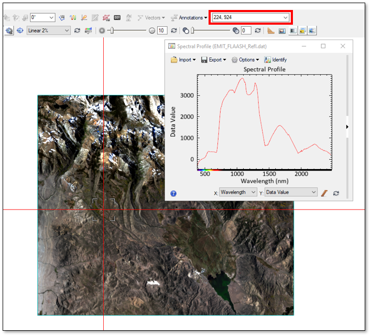Open the Export menu
This screenshot has height=336, width=371.
213,60
